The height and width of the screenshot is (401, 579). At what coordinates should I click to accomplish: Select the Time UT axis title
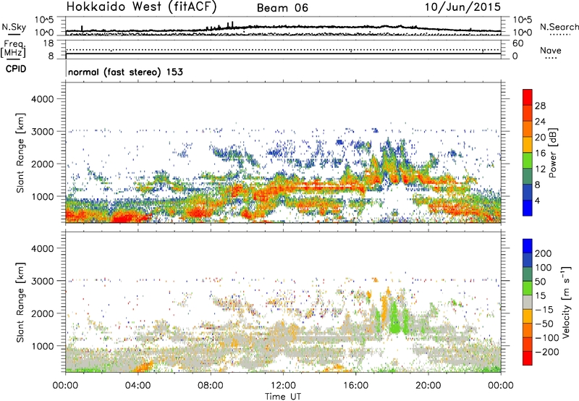[283, 397]
